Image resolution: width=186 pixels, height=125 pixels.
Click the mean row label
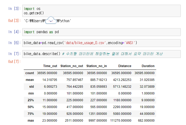pyautogui.click(x=30, y=80)
